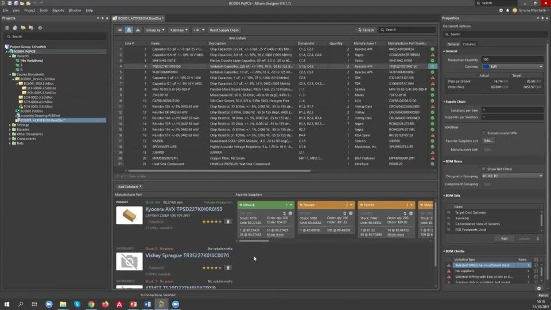This screenshot has width=551, height=310.
Task: Click the gear icon in Projects toolbar
Action: [40, 28]
